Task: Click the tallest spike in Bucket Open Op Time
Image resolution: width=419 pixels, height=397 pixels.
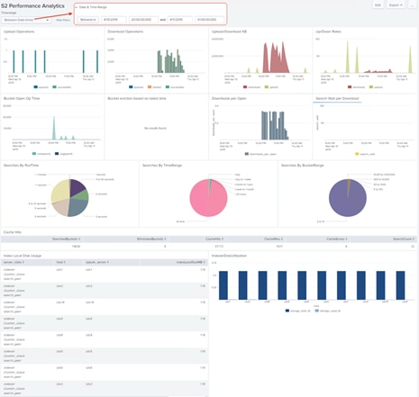Action: [x=54, y=128]
